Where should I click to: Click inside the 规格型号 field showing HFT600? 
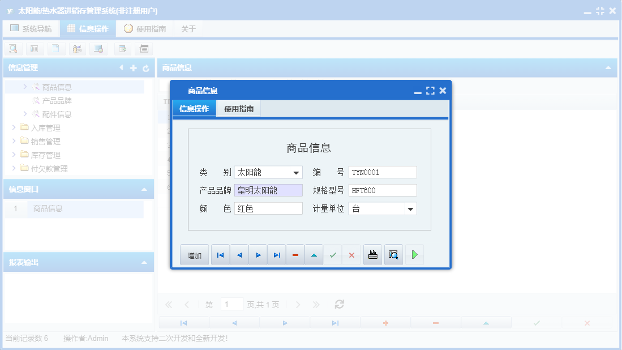[x=383, y=190]
